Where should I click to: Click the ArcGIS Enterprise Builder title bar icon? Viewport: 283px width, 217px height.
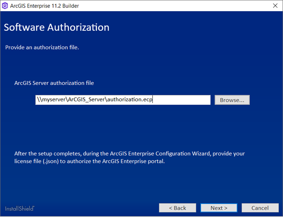tap(5, 6)
